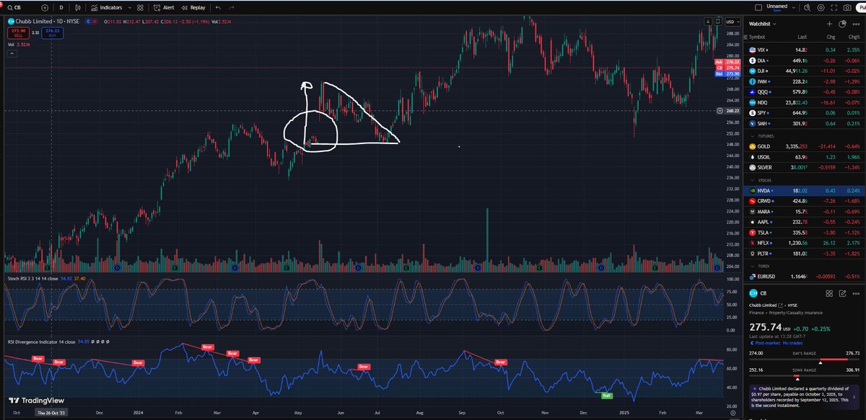Open the Indicators dialog
The image size is (866, 420).
107,7
